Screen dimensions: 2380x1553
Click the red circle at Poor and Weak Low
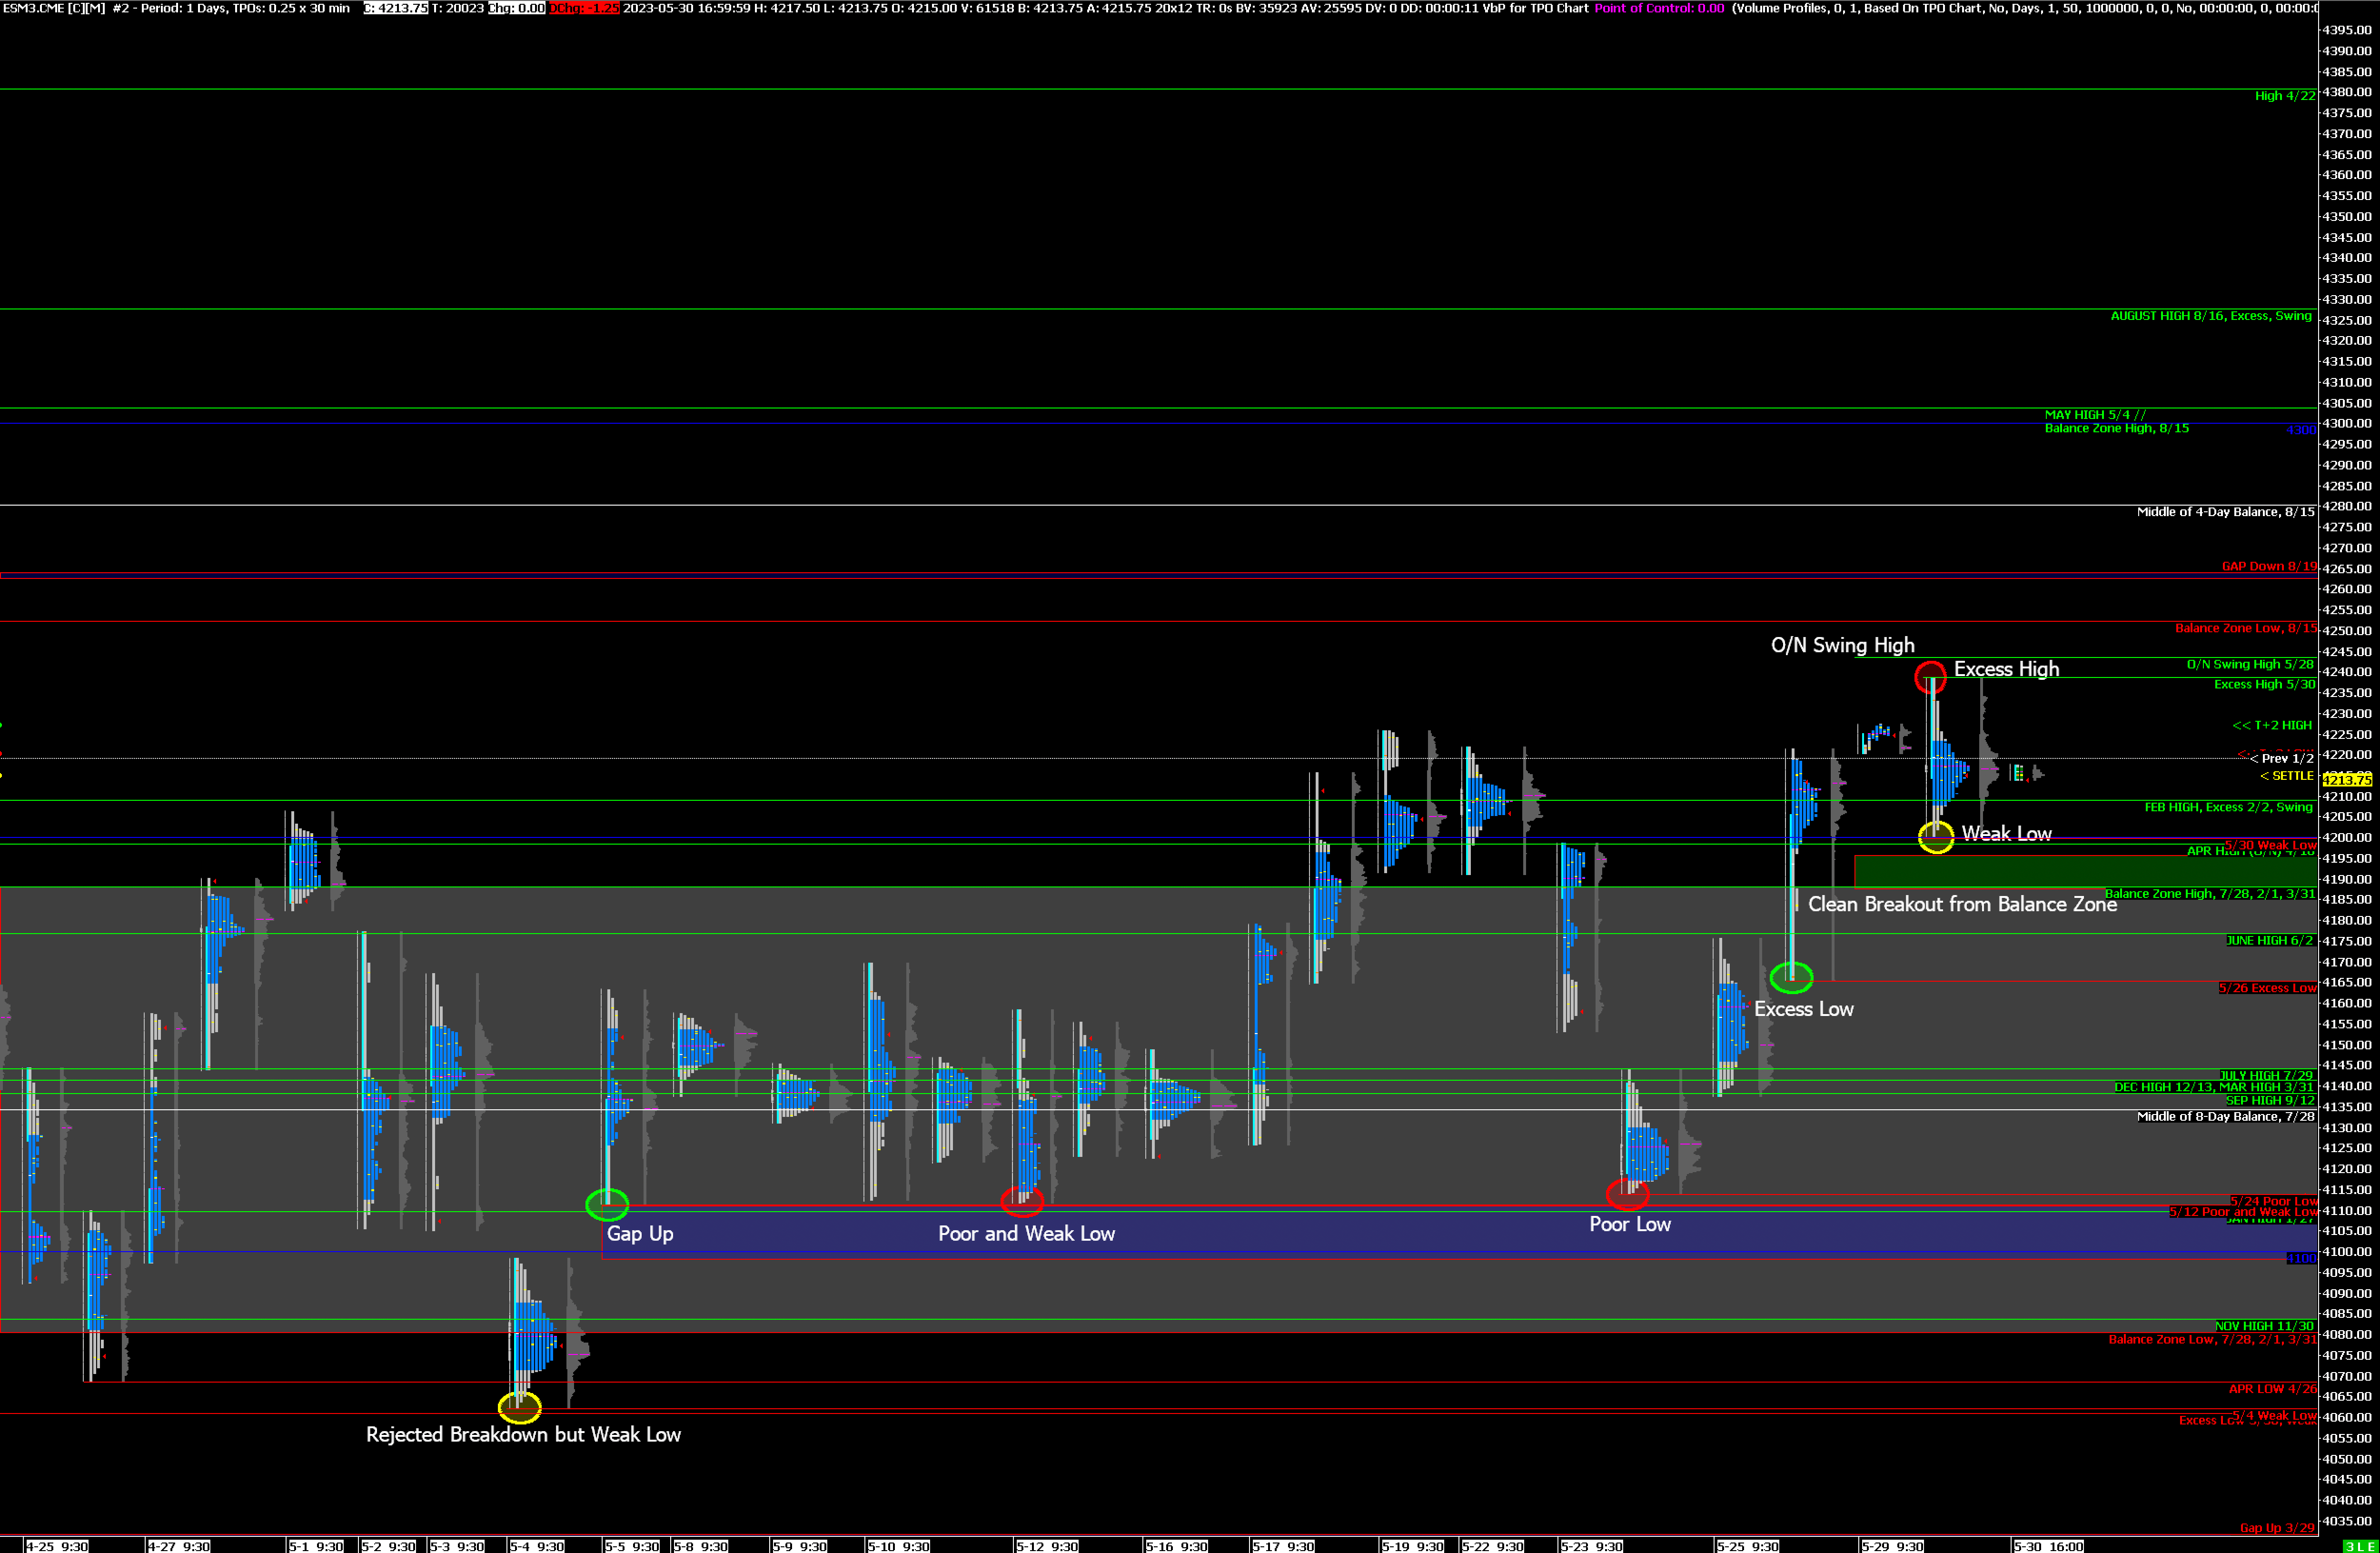[1022, 1200]
